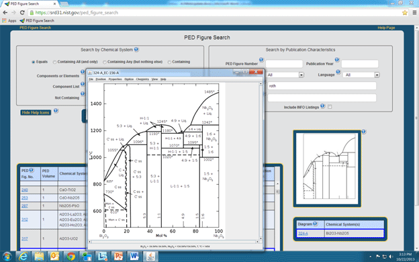Click help icon in Diagram column header
Screen dimensions: 419x262
click(x=315, y=224)
